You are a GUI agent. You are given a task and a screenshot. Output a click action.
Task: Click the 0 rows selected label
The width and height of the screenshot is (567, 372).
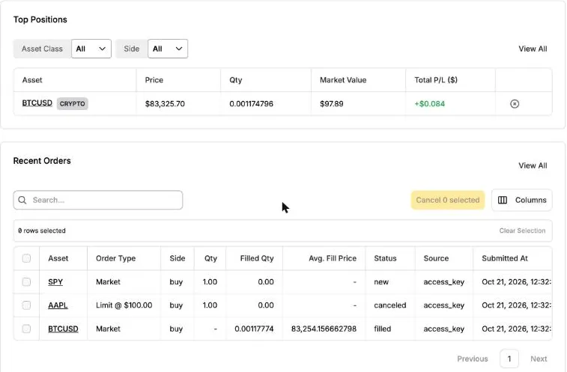(42, 231)
